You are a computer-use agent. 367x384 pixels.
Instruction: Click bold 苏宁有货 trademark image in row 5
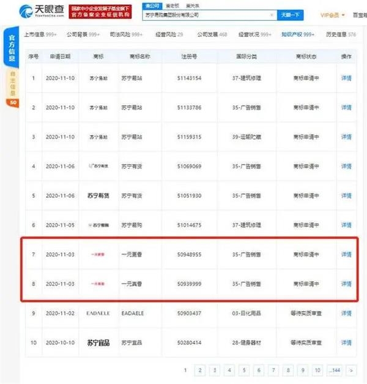pyautogui.click(x=98, y=195)
